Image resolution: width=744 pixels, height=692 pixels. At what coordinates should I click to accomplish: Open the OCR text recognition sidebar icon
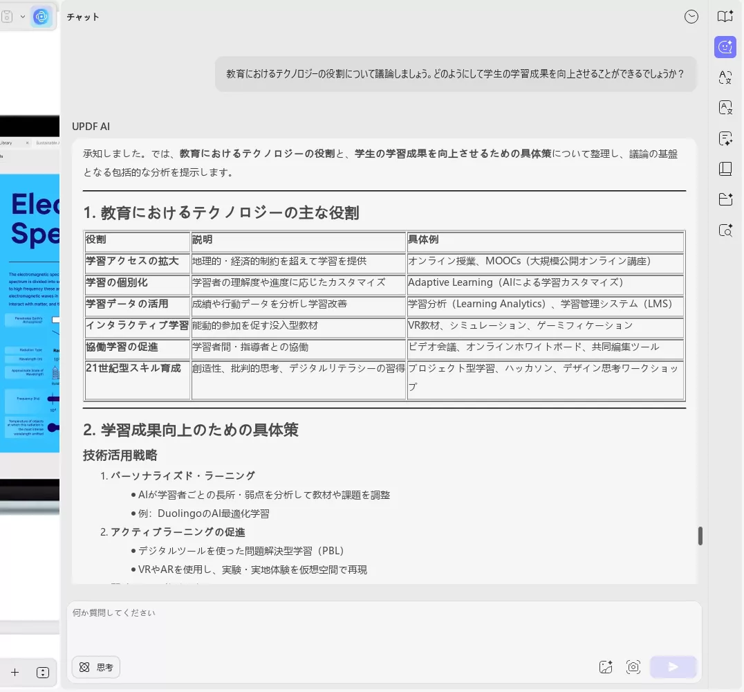pos(725,108)
